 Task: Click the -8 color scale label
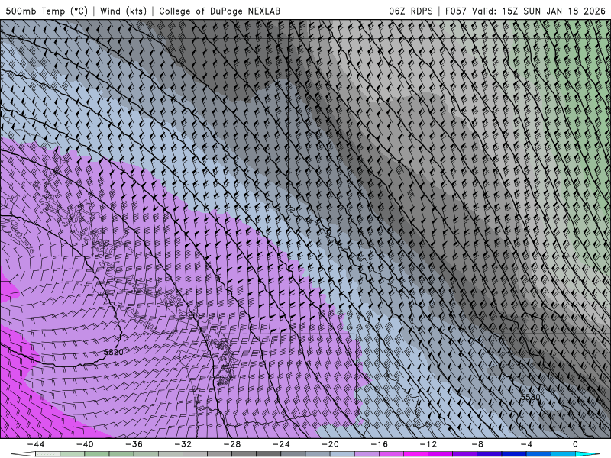coord(478,444)
